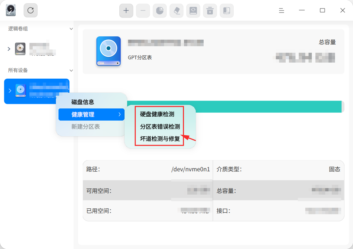The image size is (353, 249).
Task: Click the disk manager app logo
Action: click(10, 10)
